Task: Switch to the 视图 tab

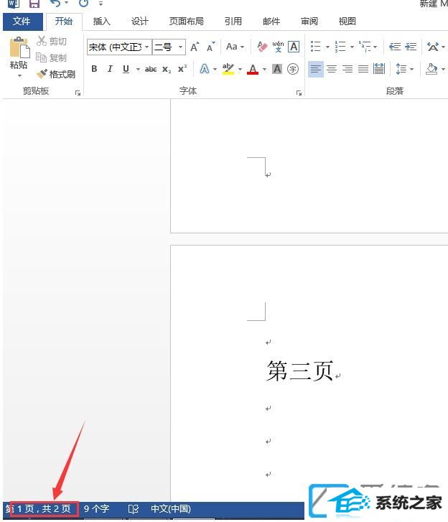Action: click(x=347, y=22)
